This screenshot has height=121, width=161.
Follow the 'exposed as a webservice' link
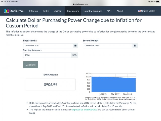[85, 110]
